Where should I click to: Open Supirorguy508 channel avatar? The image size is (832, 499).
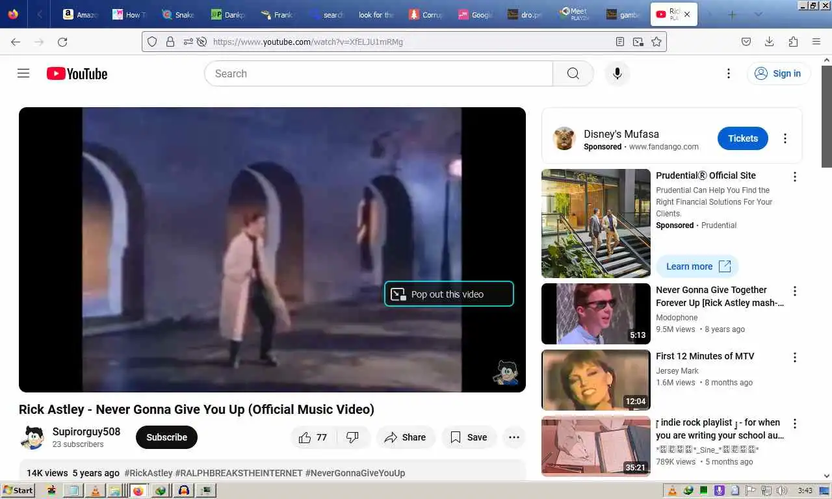pyautogui.click(x=32, y=437)
